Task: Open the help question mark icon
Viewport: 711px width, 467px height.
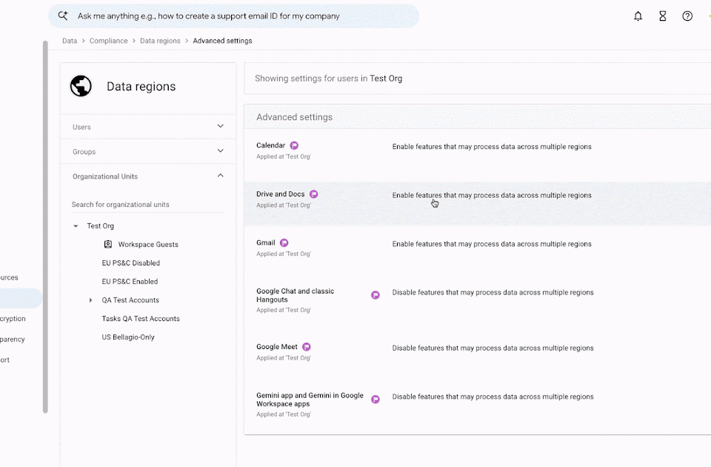Action: click(687, 16)
